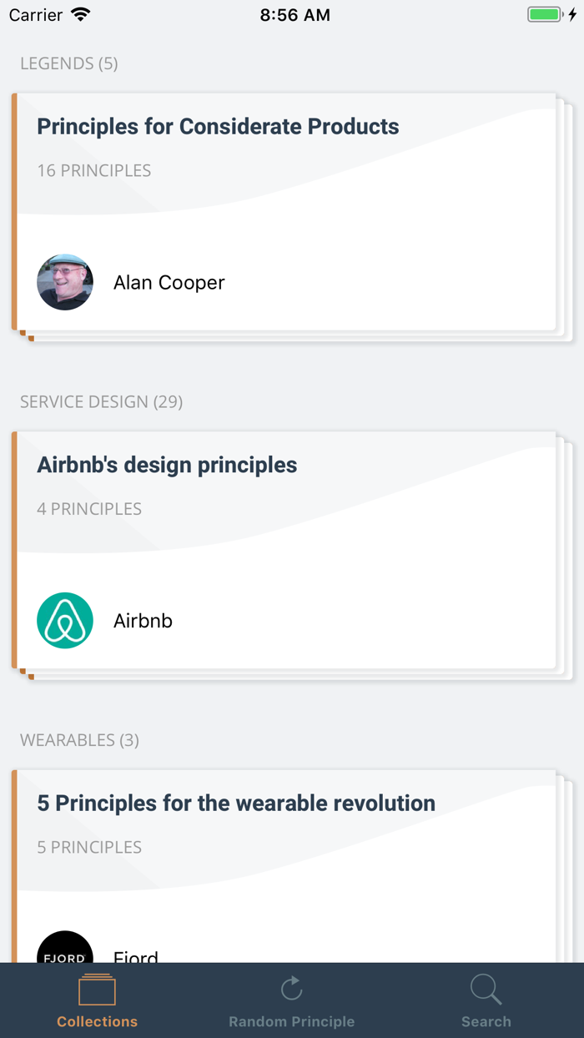
Task: Tap Alan Cooper's profile photo
Action: tap(64, 282)
